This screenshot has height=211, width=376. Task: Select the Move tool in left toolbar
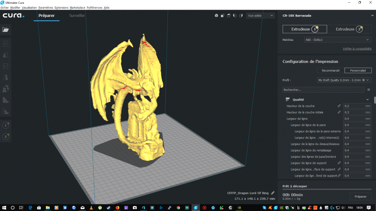pyautogui.click(x=6, y=43)
